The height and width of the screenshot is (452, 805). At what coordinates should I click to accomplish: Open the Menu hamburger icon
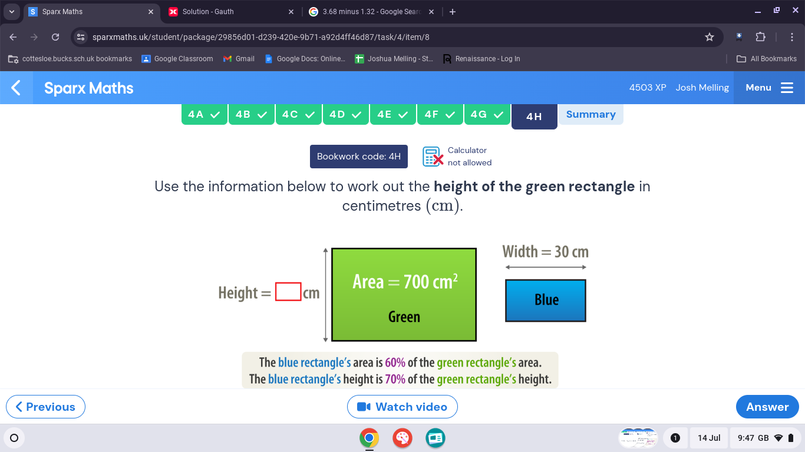787,87
